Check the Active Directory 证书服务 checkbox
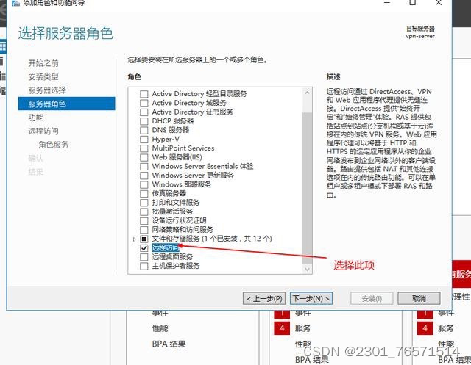 (x=144, y=112)
